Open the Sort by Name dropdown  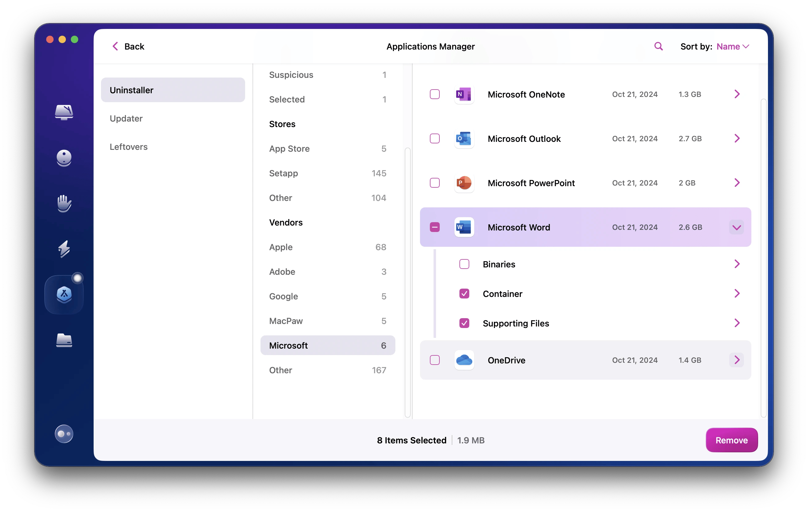click(732, 46)
